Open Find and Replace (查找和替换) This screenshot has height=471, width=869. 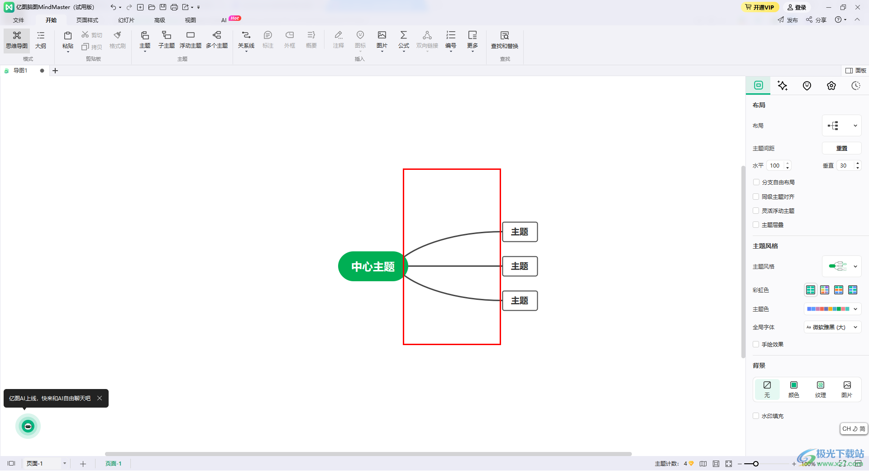point(505,40)
